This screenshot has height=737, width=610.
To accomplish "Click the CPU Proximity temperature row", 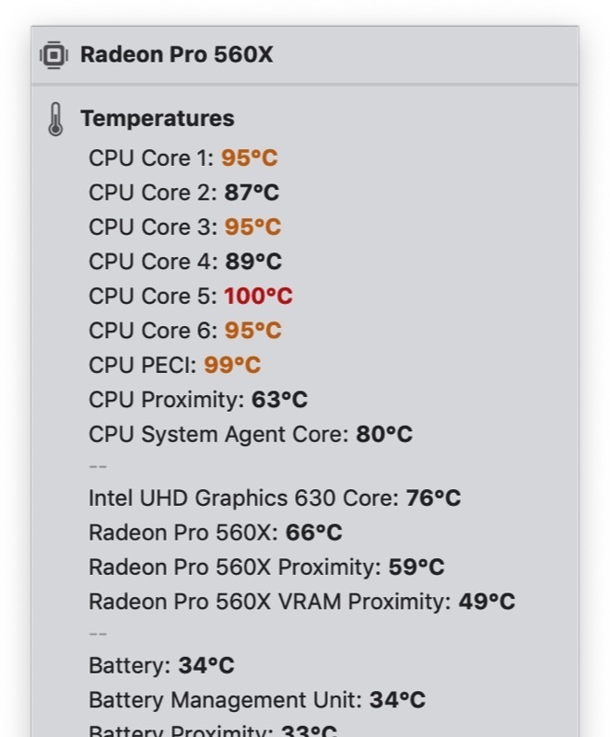I will point(197,400).
